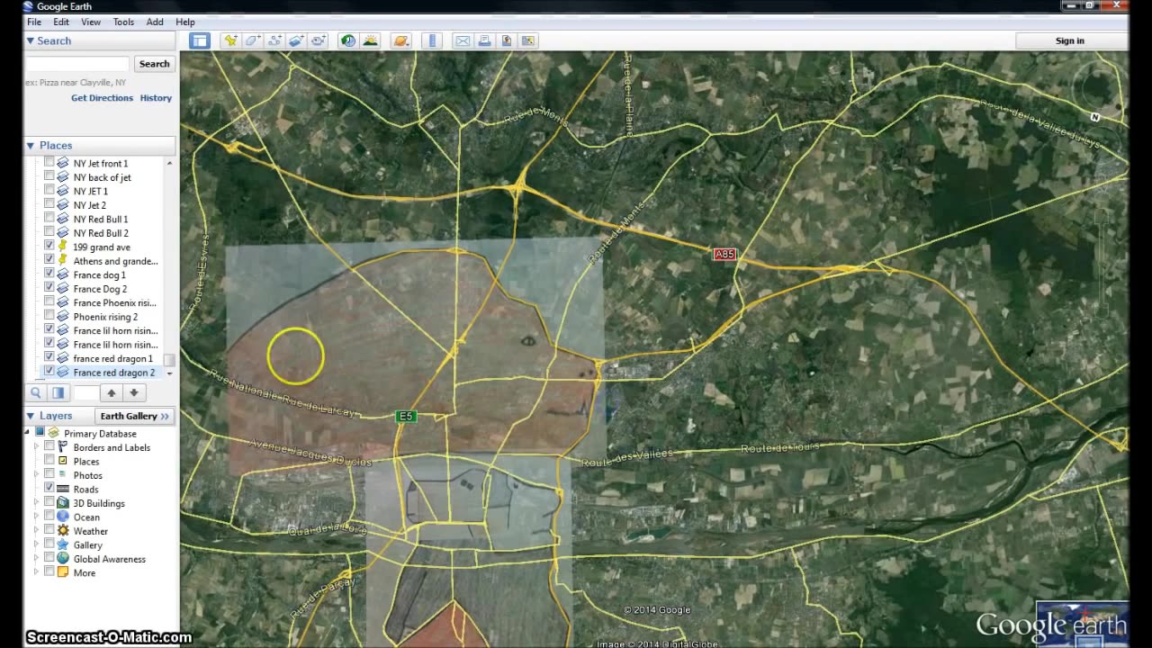This screenshot has height=648, width=1152.
Task: Click the Sign in button
Action: 1070,40
